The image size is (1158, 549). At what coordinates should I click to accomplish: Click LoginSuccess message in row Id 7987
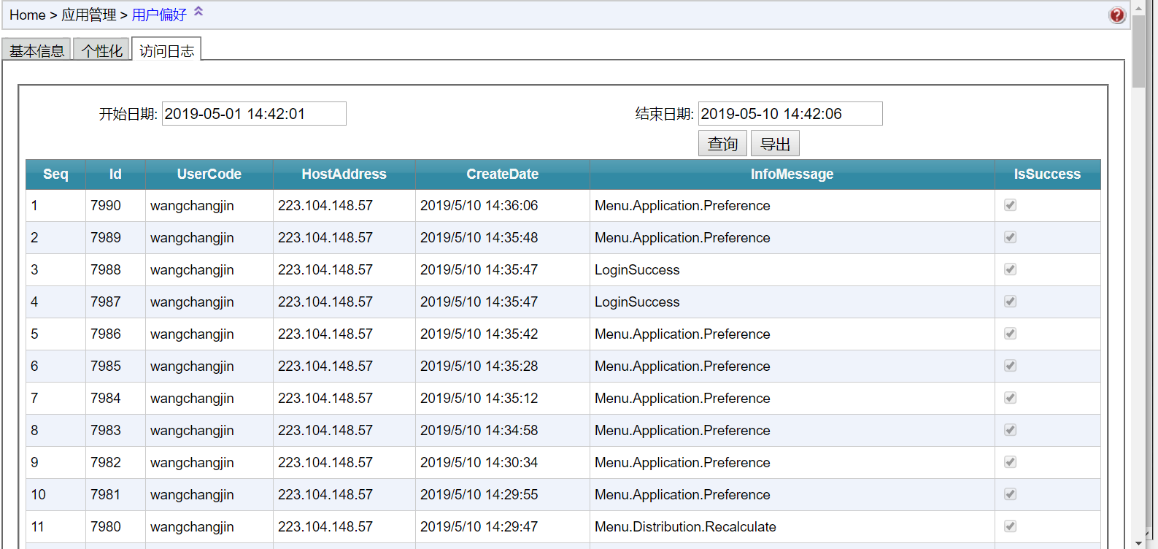[637, 302]
